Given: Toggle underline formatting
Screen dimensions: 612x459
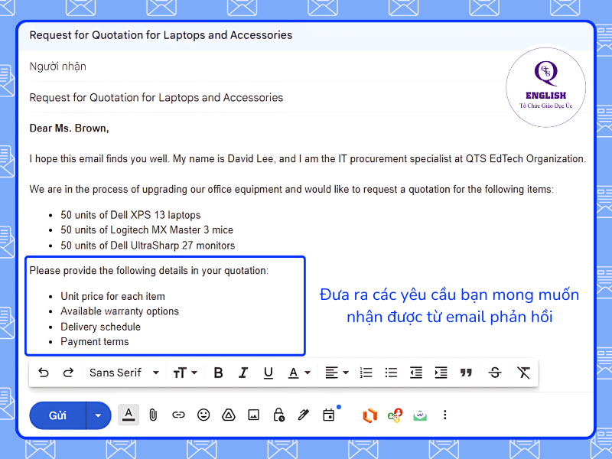Looking at the screenshot, I should pos(269,373).
